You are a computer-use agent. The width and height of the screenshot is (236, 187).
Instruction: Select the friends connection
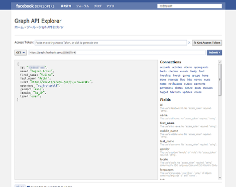(177, 76)
